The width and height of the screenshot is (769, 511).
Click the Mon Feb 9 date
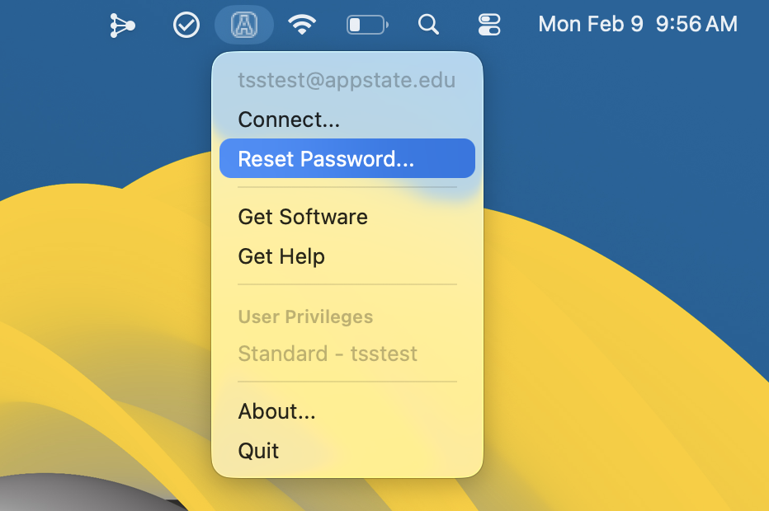coord(591,24)
